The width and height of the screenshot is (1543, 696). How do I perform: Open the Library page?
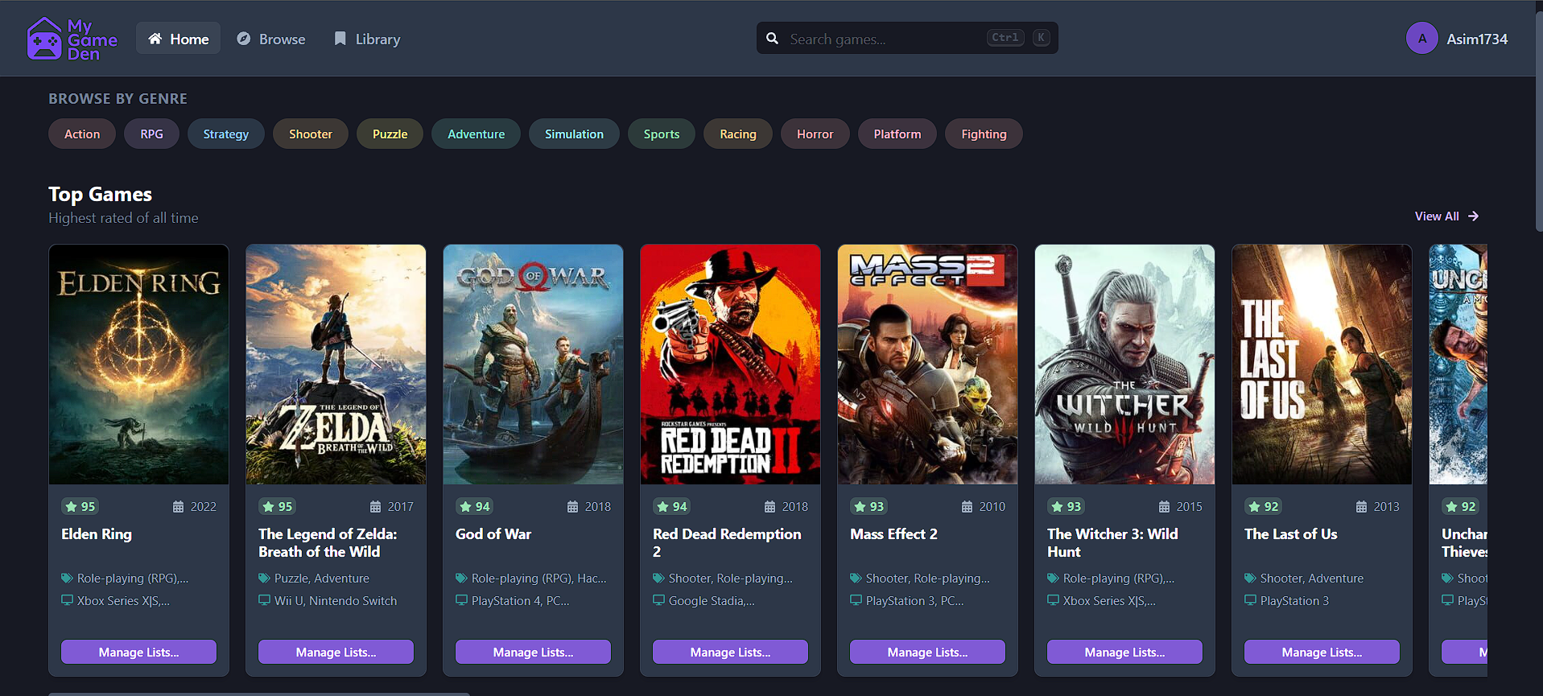click(367, 39)
